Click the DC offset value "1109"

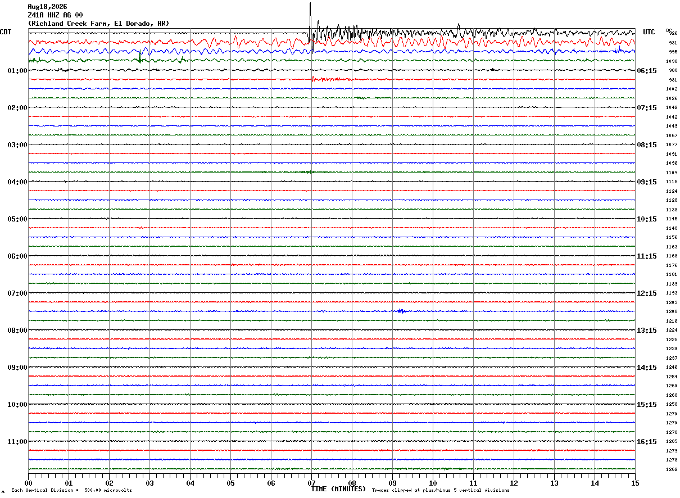[672, 173]
